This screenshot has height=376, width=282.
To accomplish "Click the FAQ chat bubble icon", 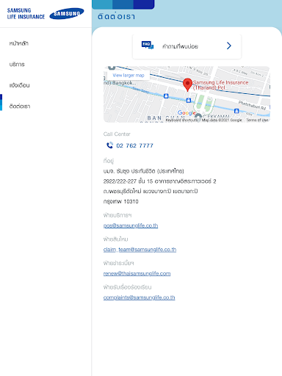I will pyautogui.click(x=148, y=45).
